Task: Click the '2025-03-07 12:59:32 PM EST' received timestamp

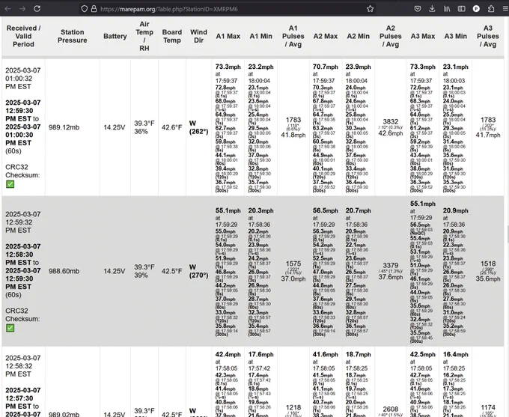Action: (22, 222)
